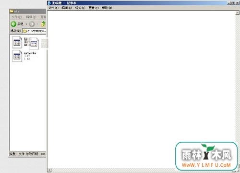Image resolution: width=240 pixels, height=173 pixels.
Task: Maximize the Notepad window
Action: [x=233, y=3]
